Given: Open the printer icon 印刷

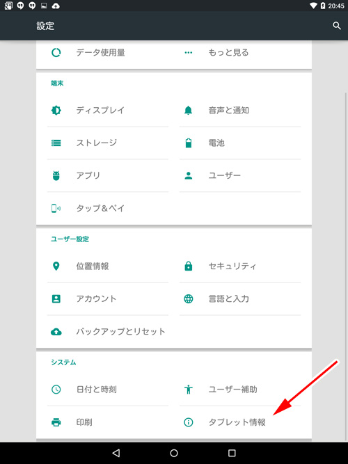Looking at the screenshot, I should click(56, 422).
